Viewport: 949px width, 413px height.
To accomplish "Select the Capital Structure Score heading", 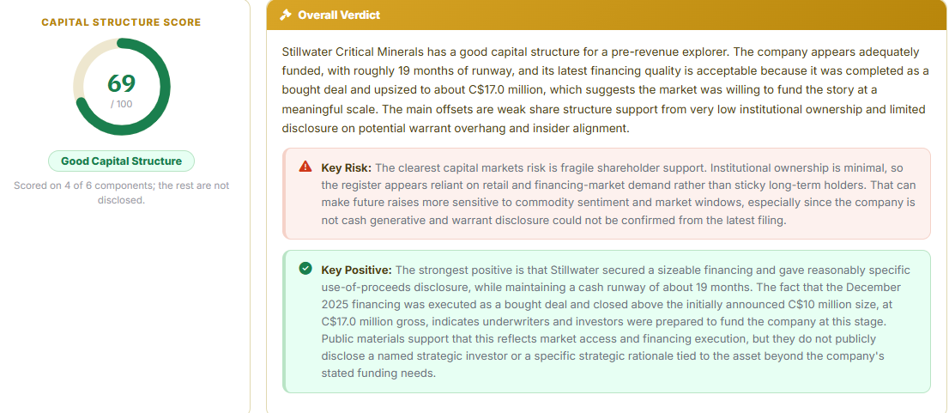I will click(121, 22).
